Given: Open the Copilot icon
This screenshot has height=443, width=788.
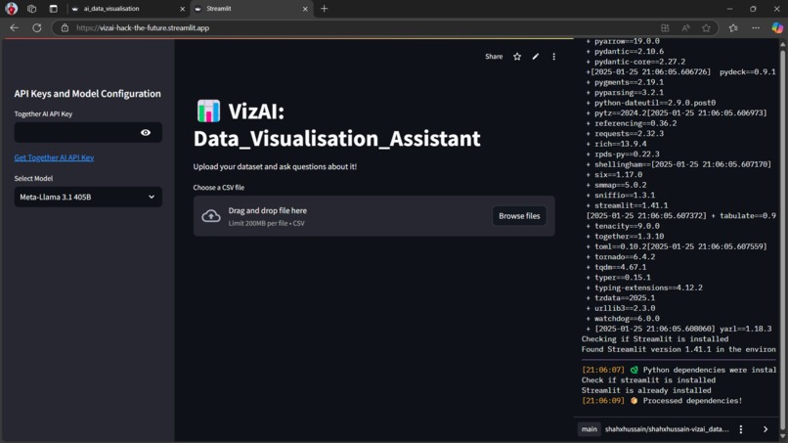Looking at the screenshot, I should point(777,27).
